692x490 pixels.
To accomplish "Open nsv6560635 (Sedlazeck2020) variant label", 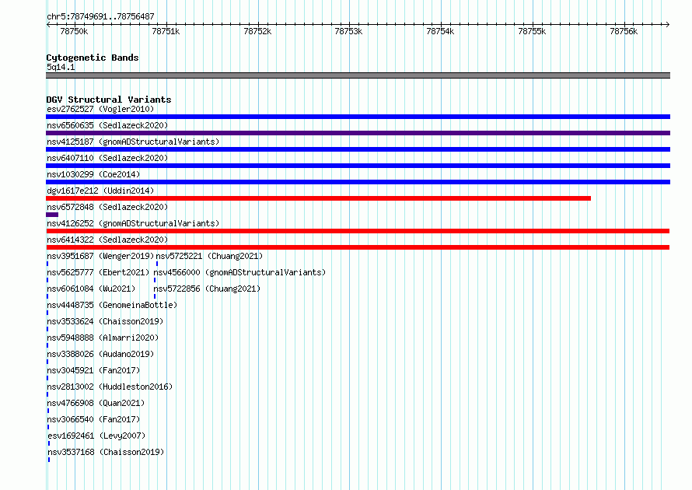I will 107,125.
